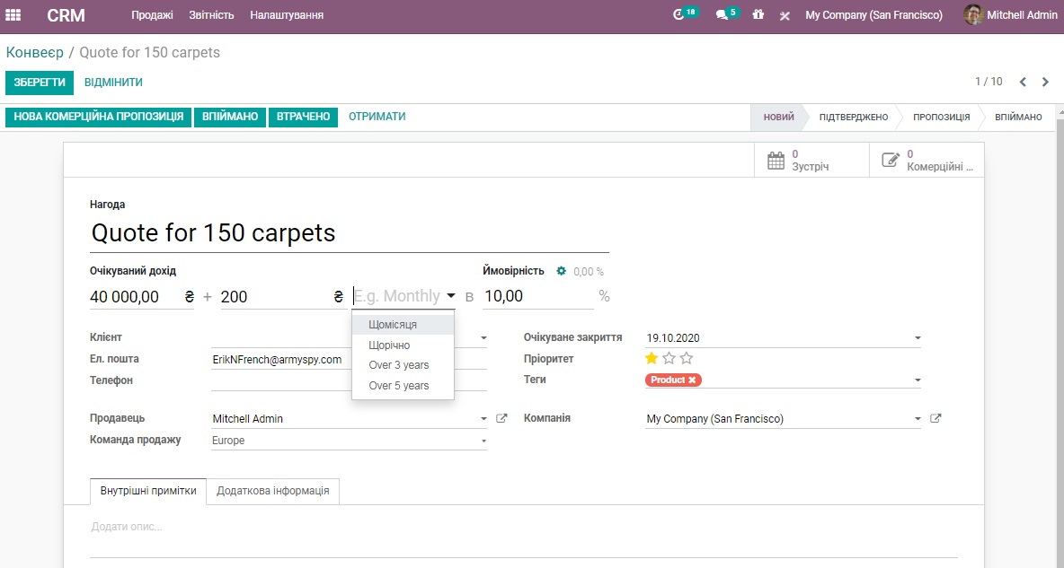Set priority to three stars
Image resolution: width=1064 pixels, height=568 pixels.
[687, 359]
